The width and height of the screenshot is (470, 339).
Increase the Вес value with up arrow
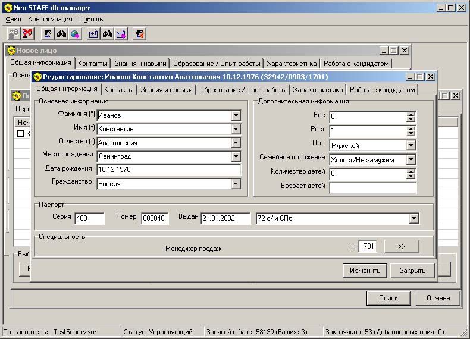411,114
